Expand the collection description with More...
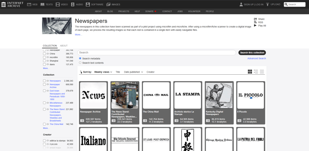309x151 pixels. click(x=78, y=34)
